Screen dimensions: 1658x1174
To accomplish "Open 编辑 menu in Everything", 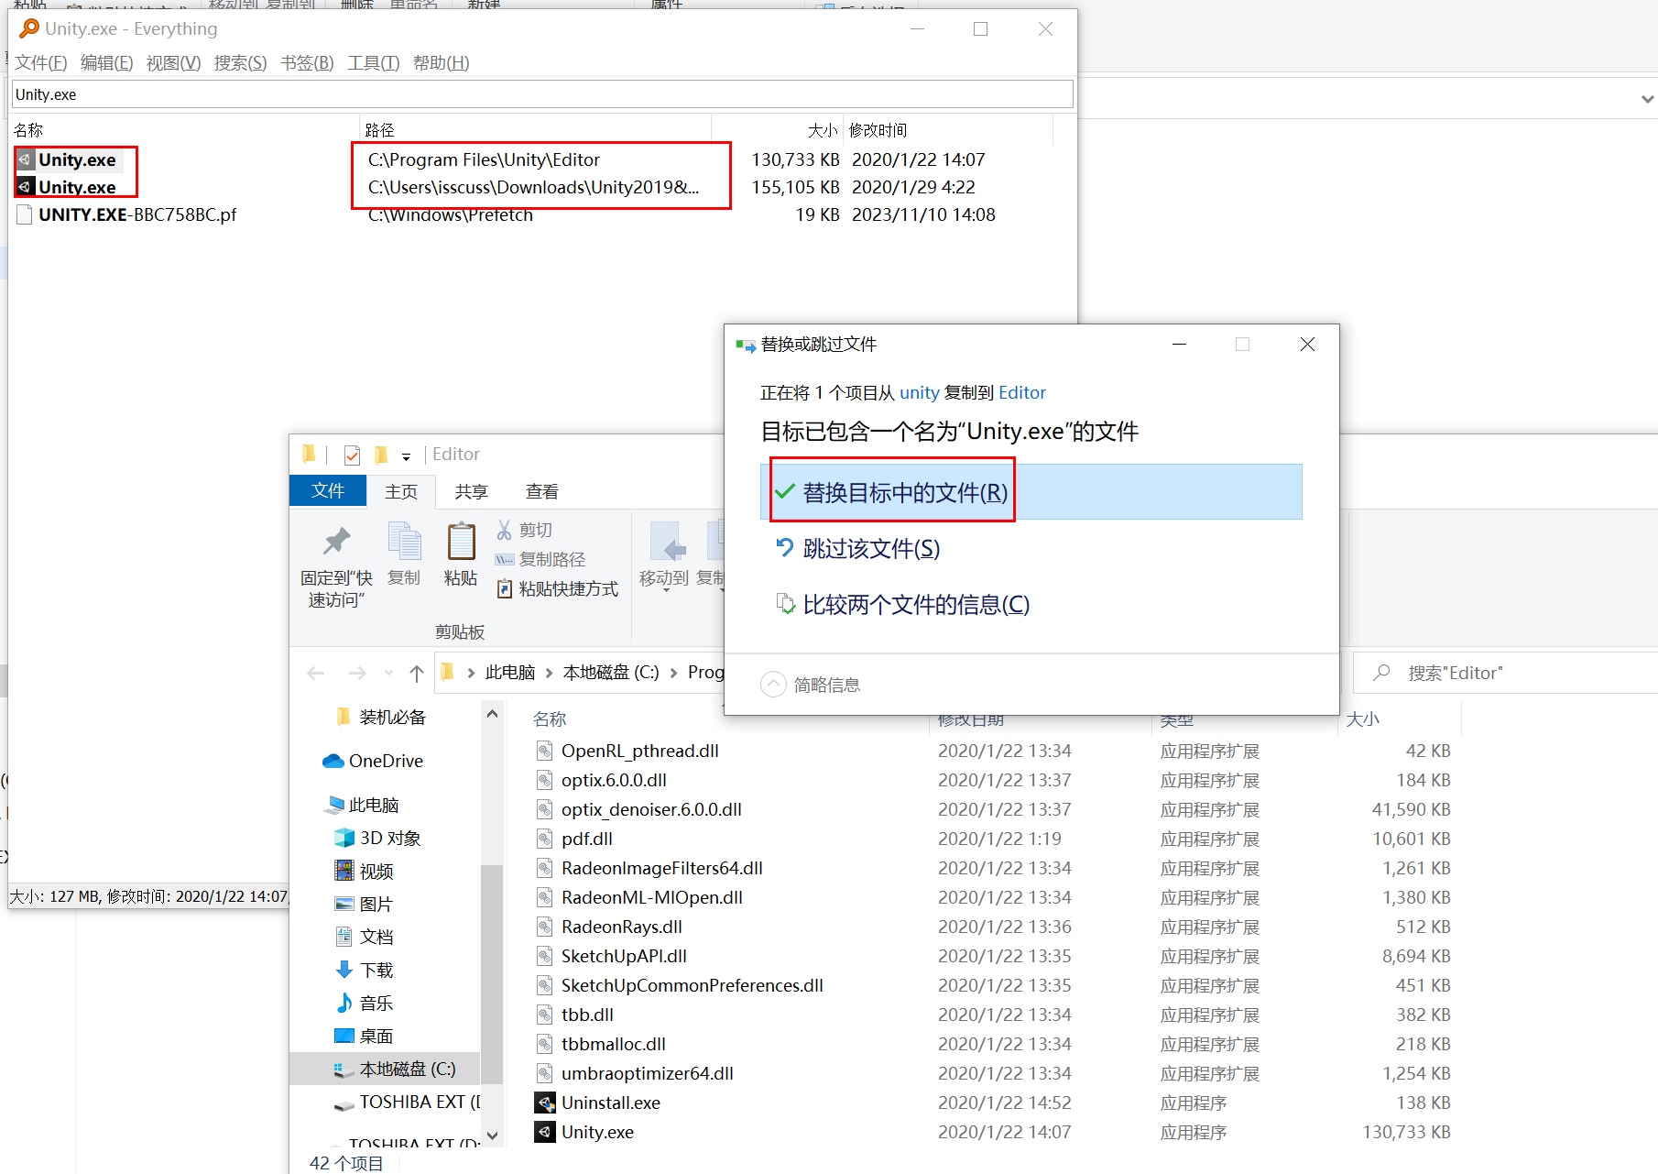I will 106,62.
